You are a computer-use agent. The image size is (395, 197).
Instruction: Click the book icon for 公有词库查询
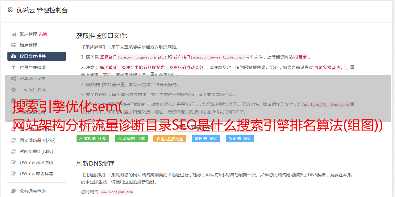14,191
